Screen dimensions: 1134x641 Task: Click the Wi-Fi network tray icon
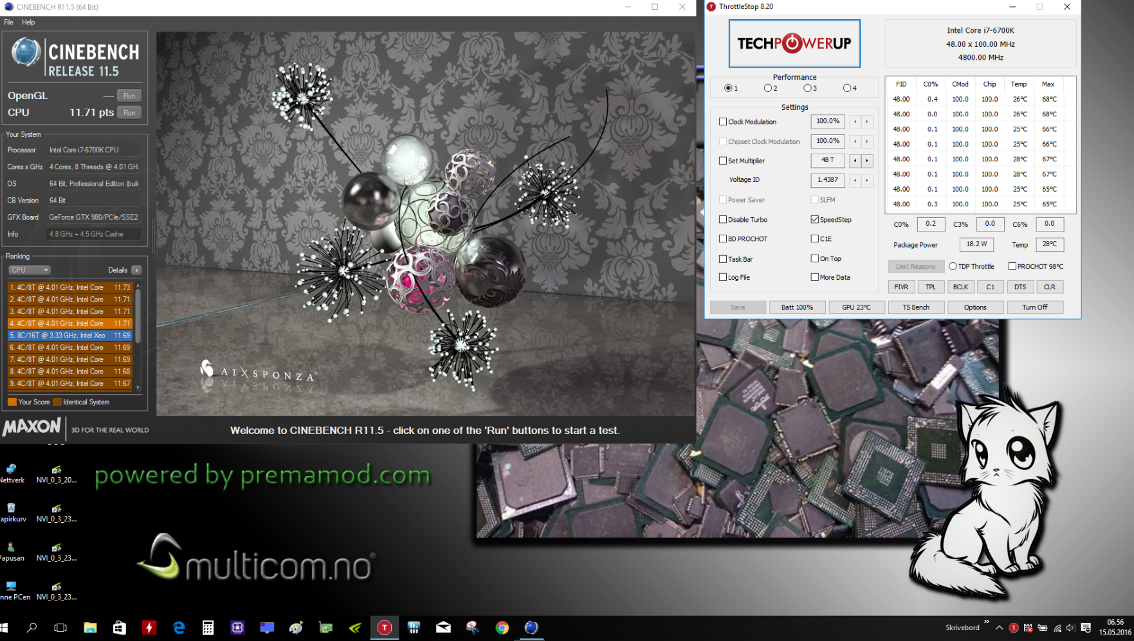pos(1057,628)
